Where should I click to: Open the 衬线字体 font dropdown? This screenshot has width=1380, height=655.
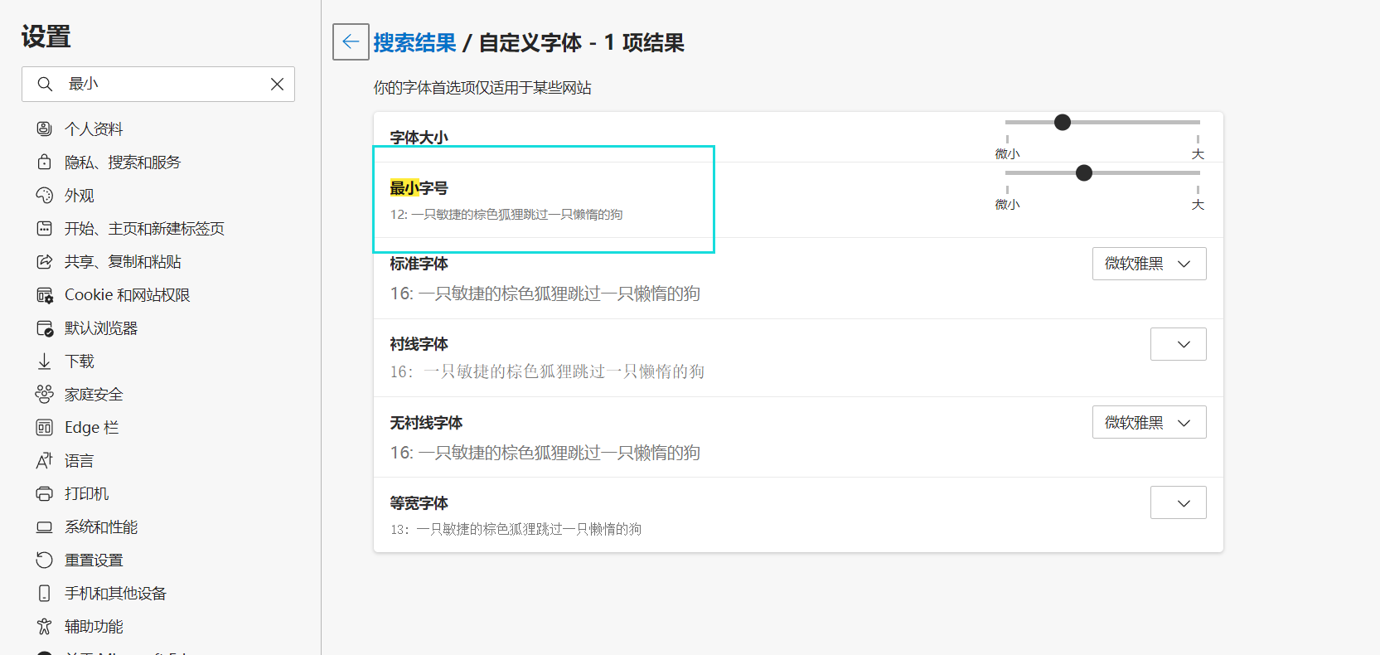click(1178, 344)
